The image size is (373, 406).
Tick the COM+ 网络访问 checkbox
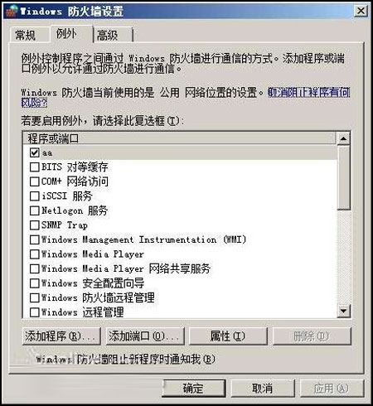35,181
